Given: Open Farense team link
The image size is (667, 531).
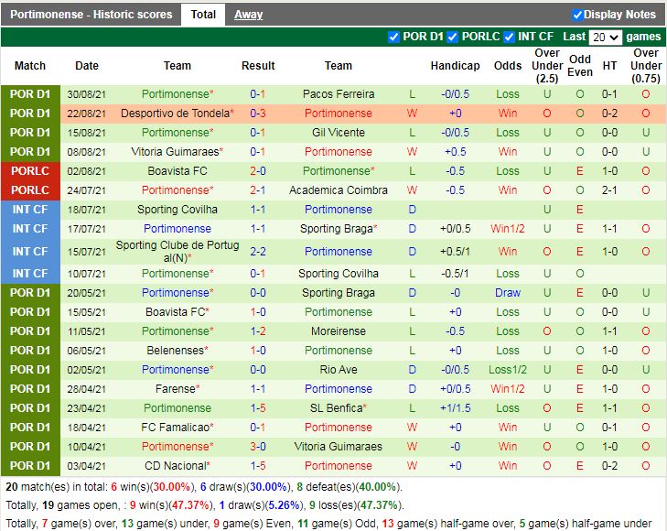Looking at the screenshot, I should 177,388.
